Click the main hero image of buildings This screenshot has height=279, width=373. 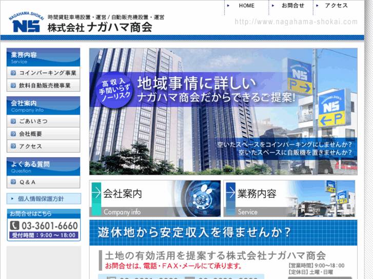click(x=223, y=112)
